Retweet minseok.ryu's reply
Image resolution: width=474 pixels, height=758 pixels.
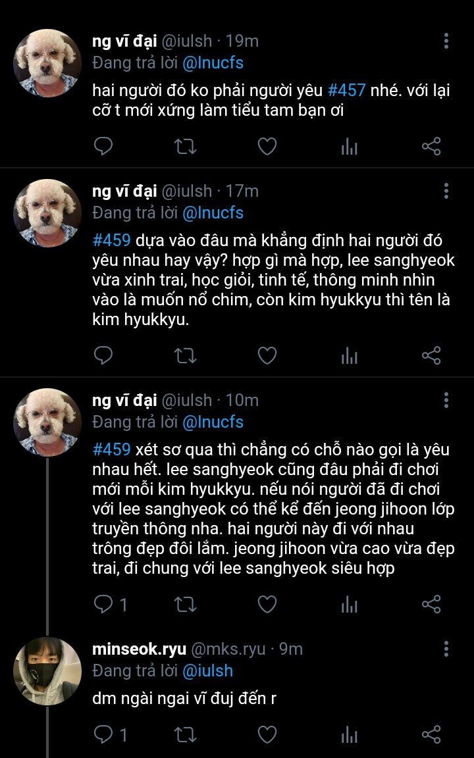coord(185,735)
